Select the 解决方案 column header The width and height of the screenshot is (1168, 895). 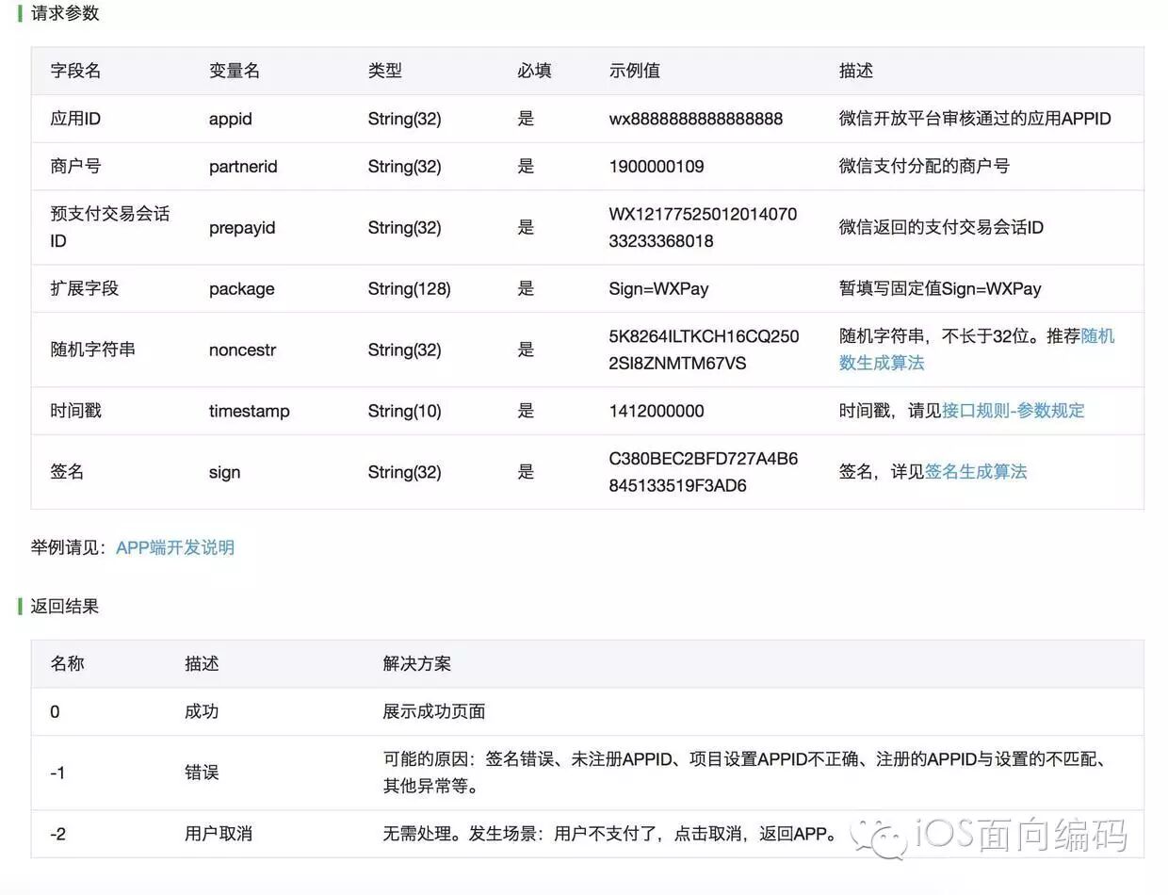coord(416,663)
